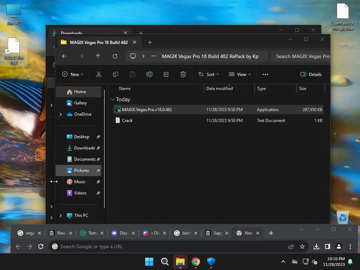
Task: Open Videos in the Explorer sidebar
Action: [x=78, y=193]
